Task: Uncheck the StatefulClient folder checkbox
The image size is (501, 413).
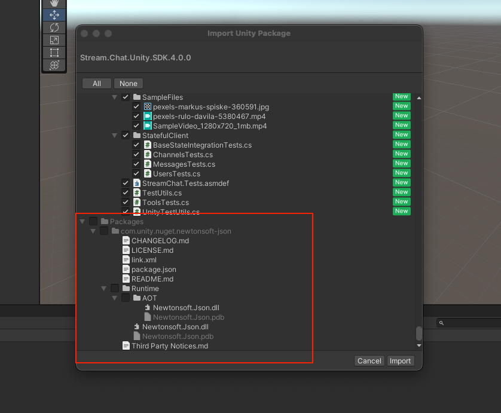Action: click(126, 136)
